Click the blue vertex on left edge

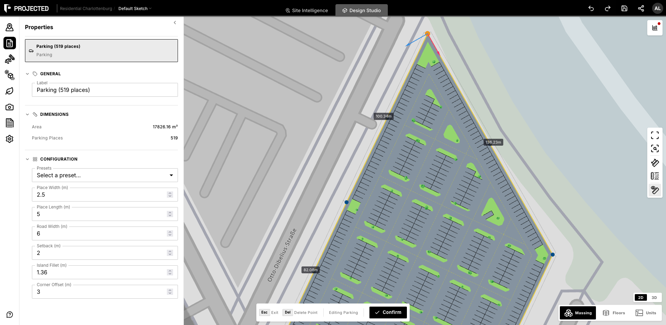tap(347, 202)
